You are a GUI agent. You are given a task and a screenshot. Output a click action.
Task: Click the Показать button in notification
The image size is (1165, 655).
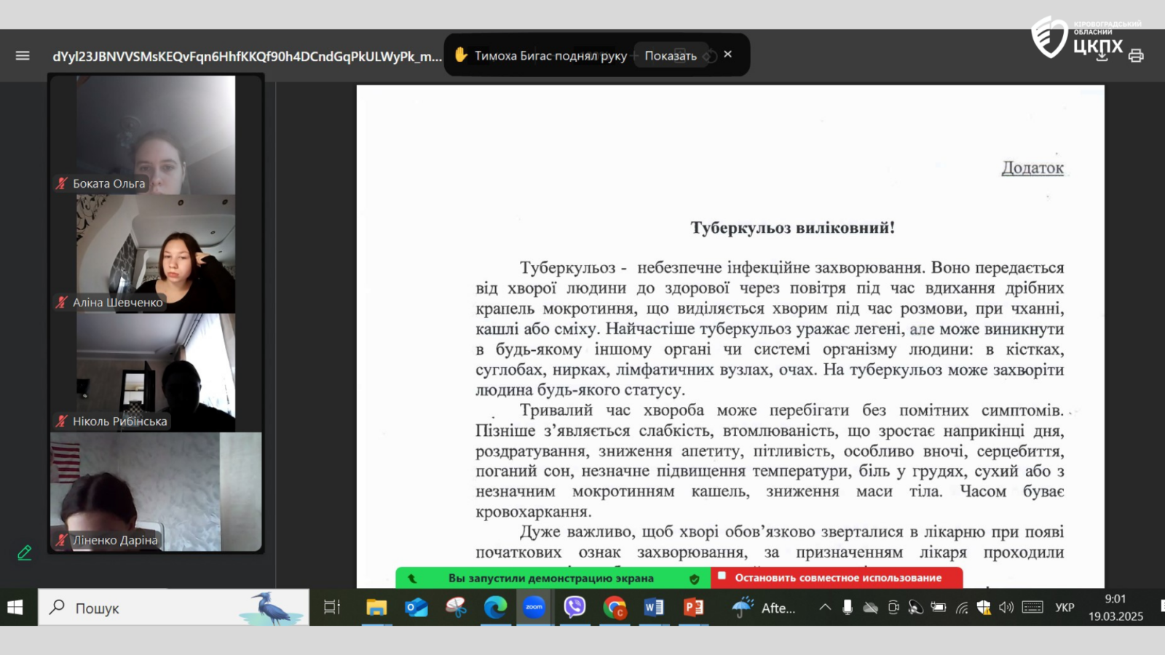click(670, 56)
